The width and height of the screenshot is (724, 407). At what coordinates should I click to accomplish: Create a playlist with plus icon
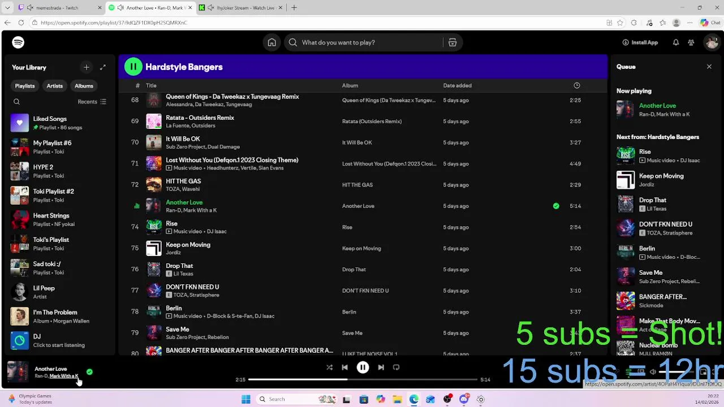coord(87,67)
